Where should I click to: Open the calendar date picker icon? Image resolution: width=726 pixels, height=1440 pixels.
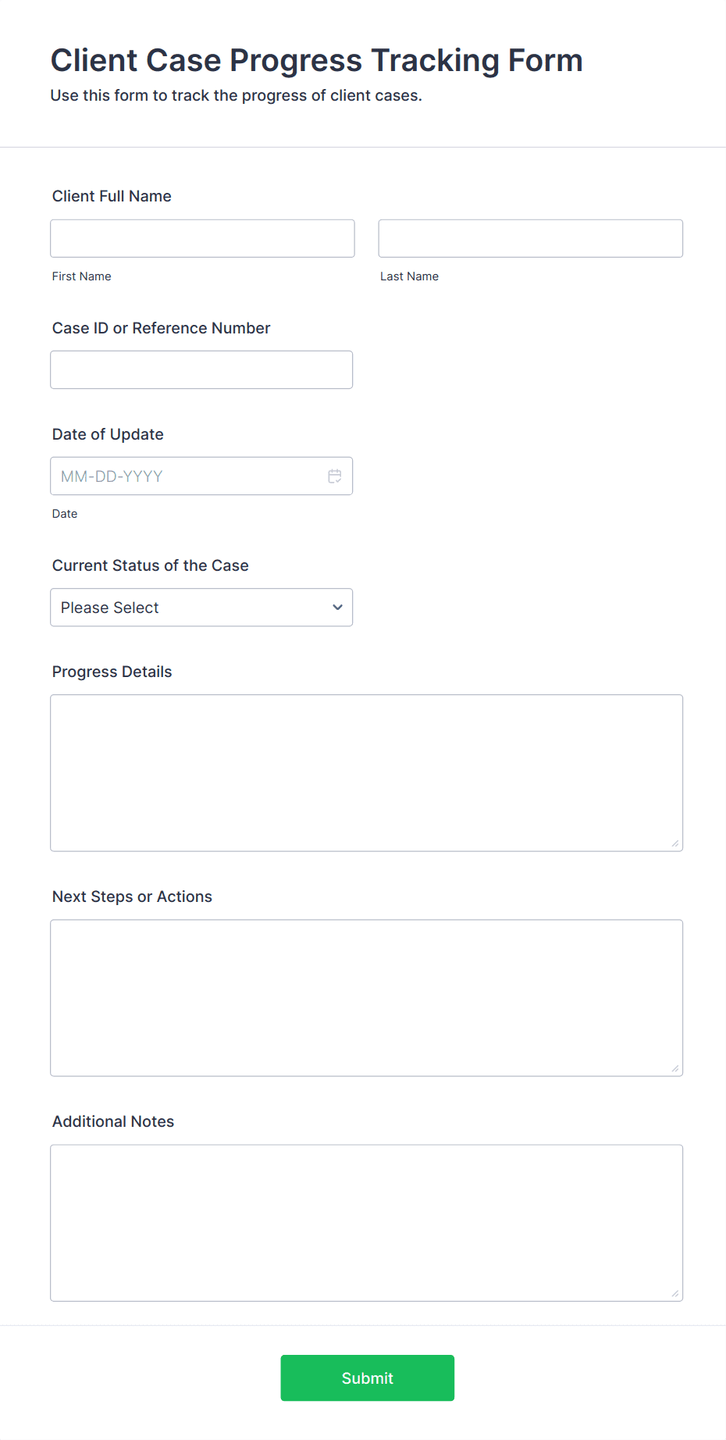pos(335,476)
